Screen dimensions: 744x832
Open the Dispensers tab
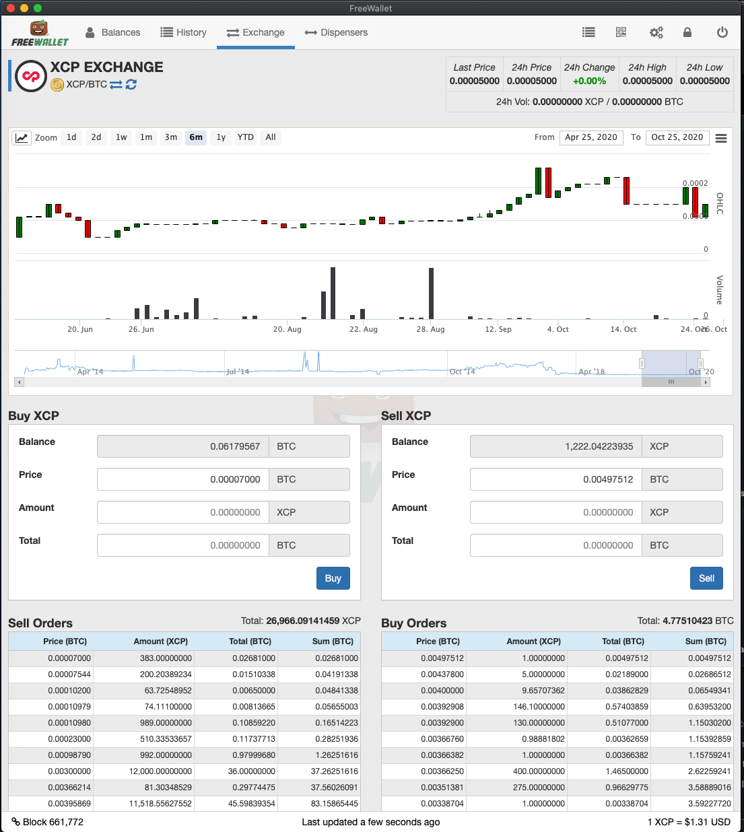point(336,32)
